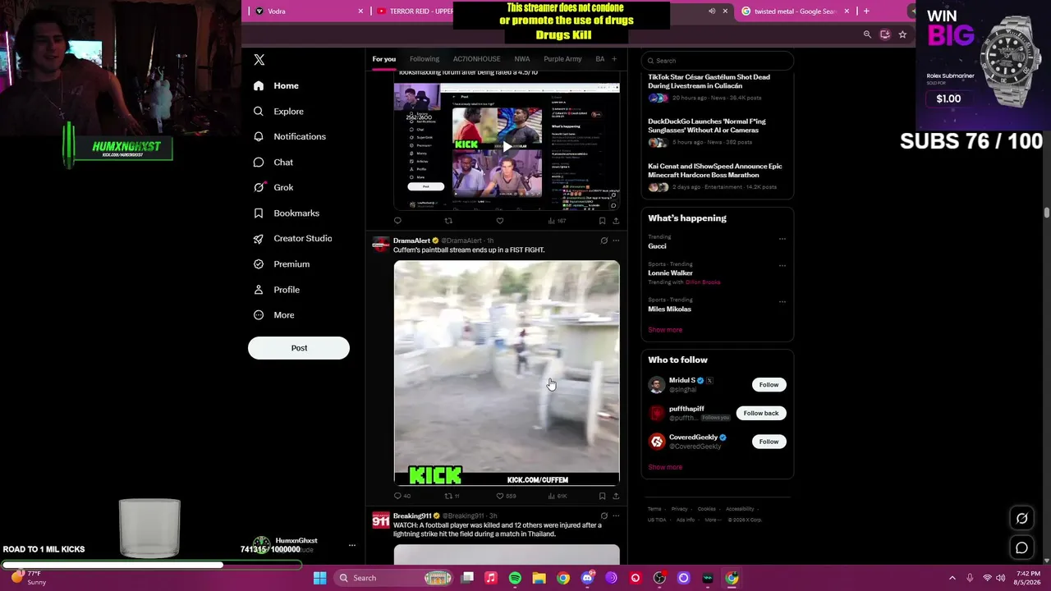Open options for Miles Mikolas trend
This screenshot has height=591, width=1051.
(783, 301)
